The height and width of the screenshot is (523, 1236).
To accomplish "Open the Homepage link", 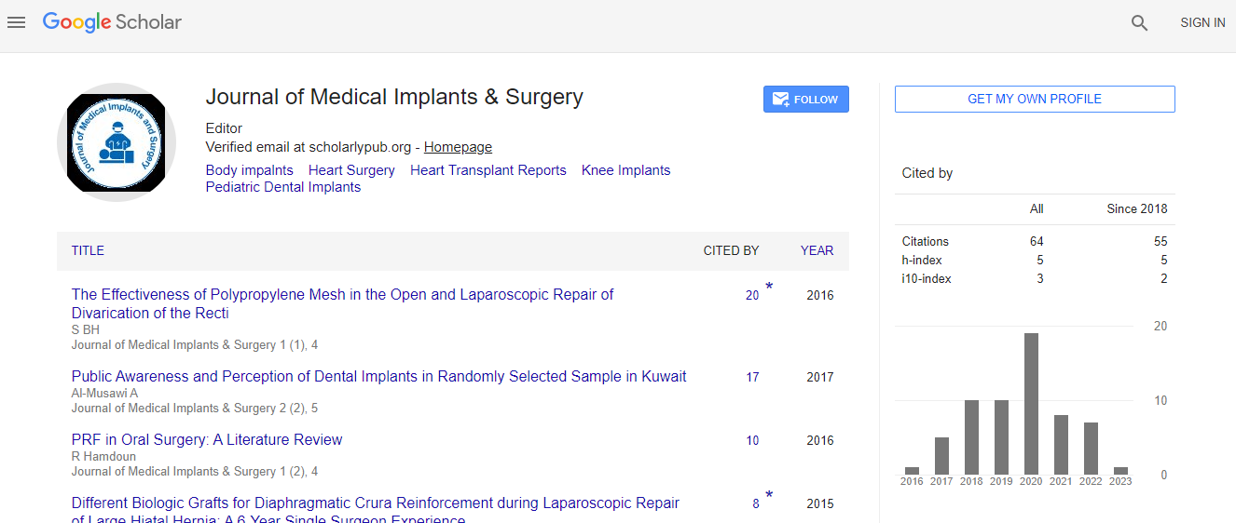I will [458, 147].
